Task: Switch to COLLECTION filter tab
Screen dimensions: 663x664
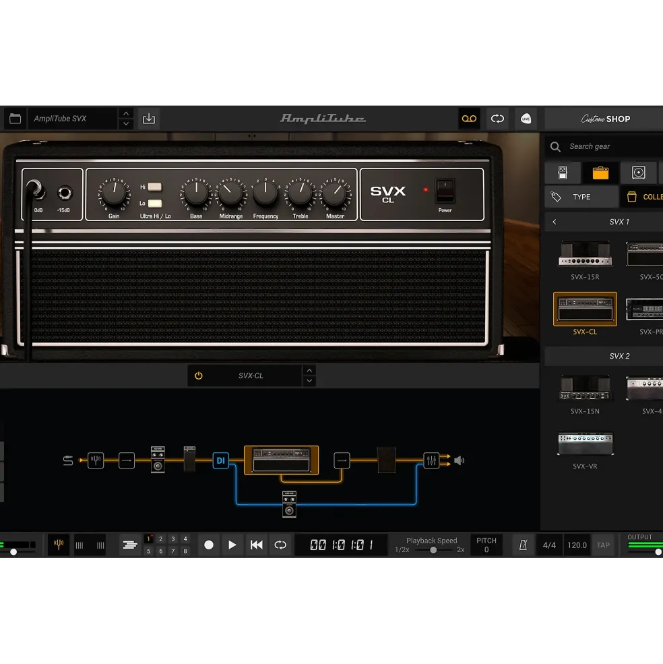Action: 643,197
